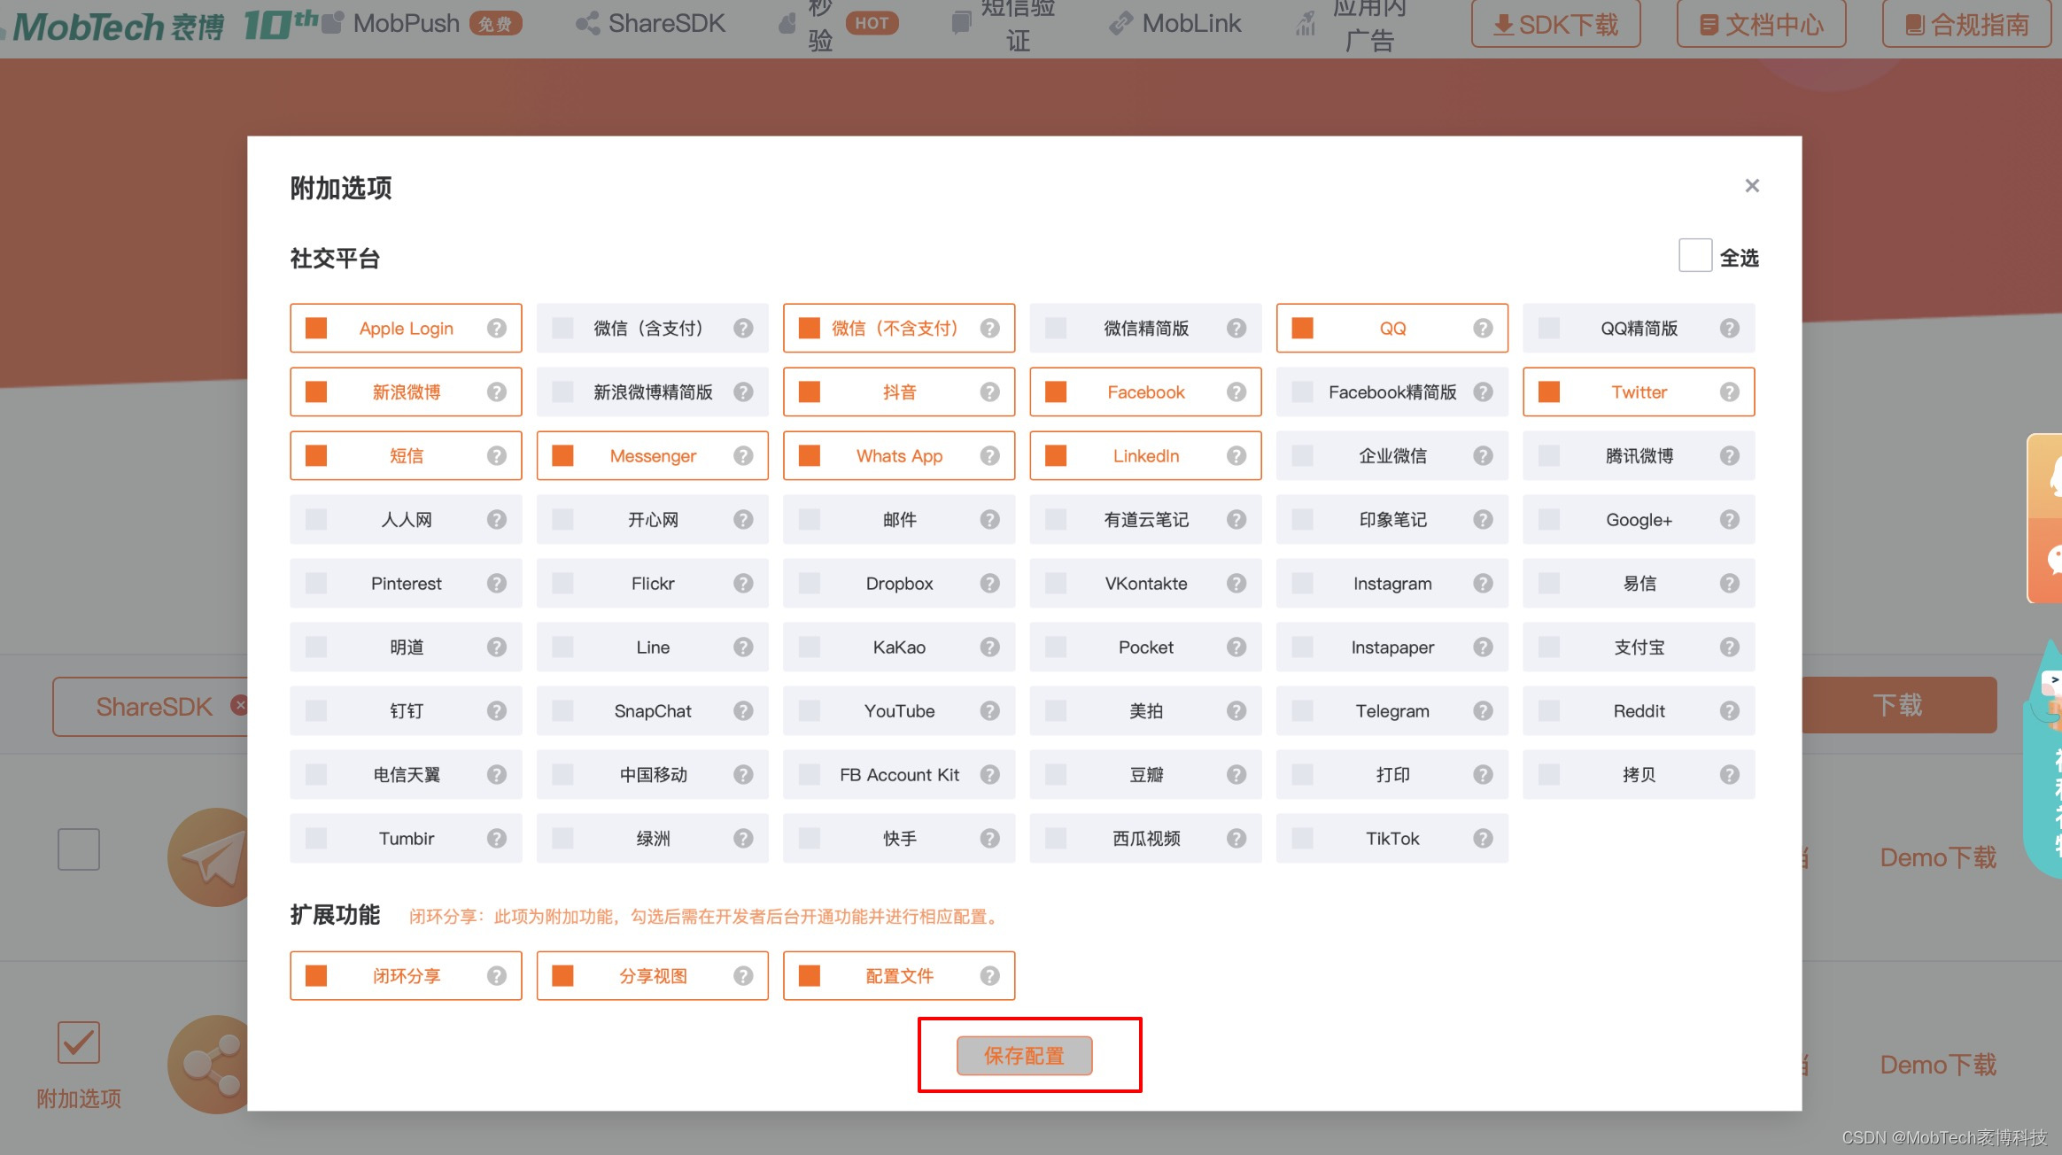The width and height of the screenshot is (2062, 1155).
Task: Click the MobTech 袤博 logo
Action: coord(115,22)
